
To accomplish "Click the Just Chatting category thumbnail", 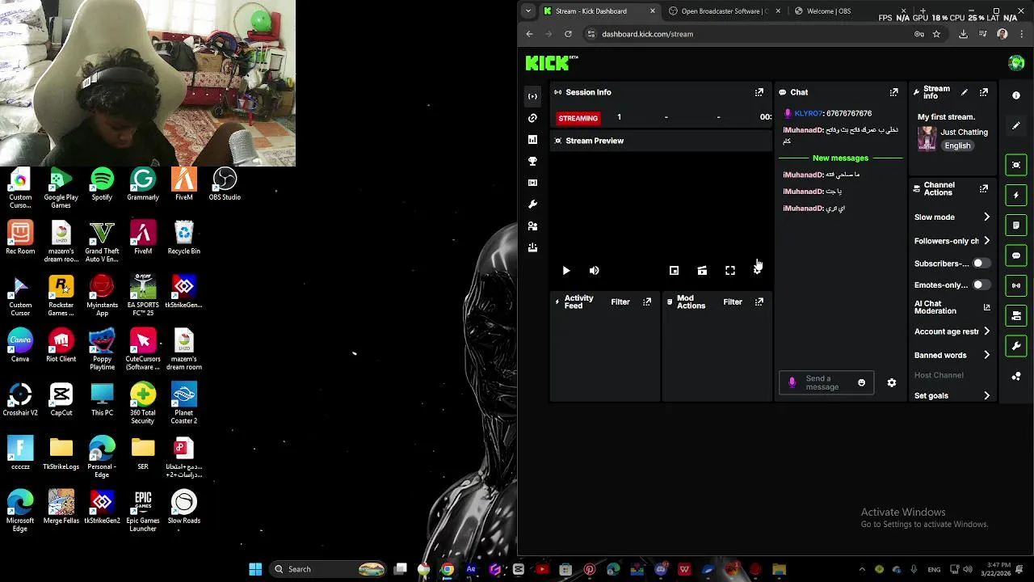I will pos(927,138).
